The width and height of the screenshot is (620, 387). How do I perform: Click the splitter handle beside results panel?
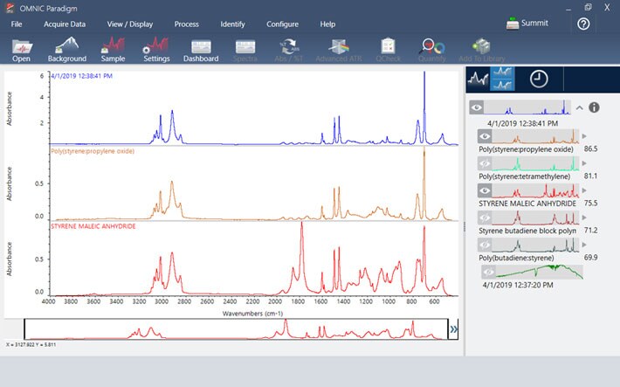[465, 227]
